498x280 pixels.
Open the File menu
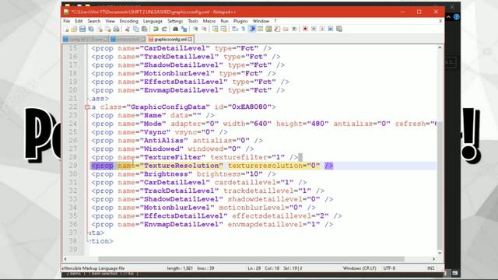67,21
